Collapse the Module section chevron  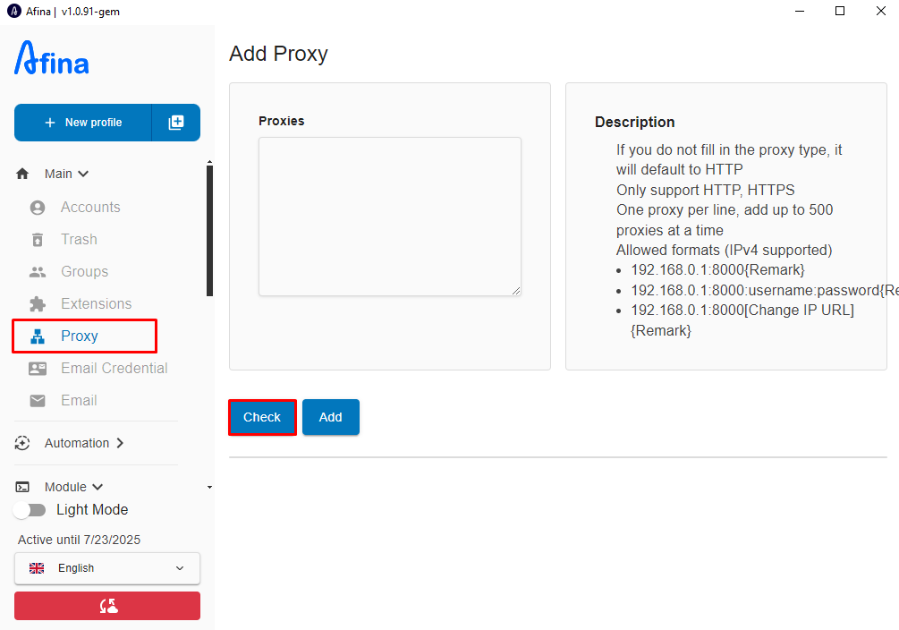click(x=98, y=487)
